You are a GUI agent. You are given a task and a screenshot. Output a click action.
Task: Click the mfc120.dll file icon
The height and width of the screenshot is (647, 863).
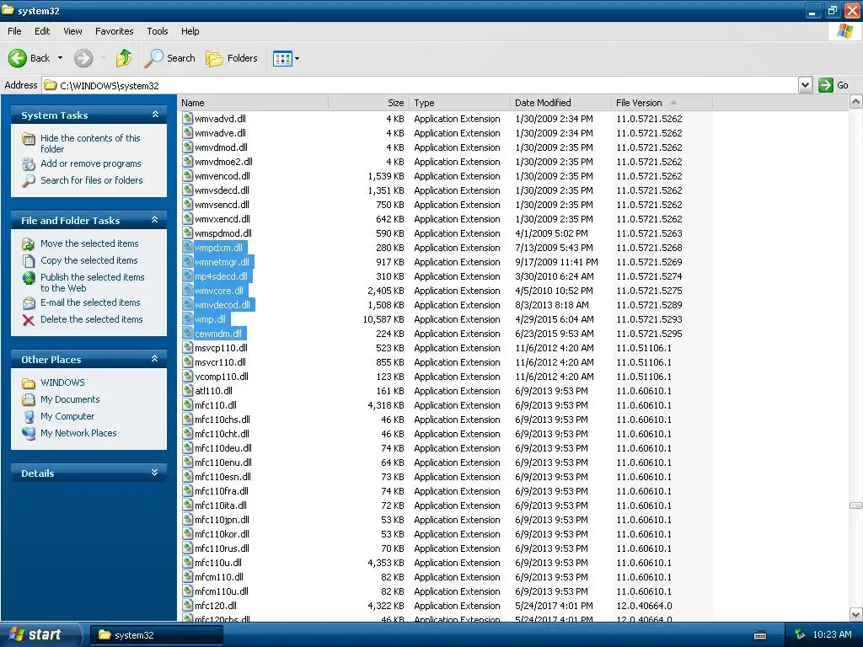[x=188, y=605]
